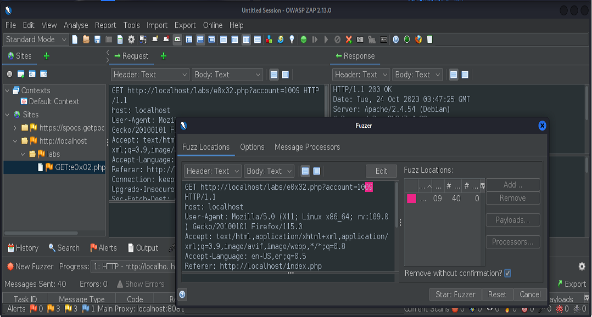Click Cancel in the Fuzzer dialog

click(530, 295)
